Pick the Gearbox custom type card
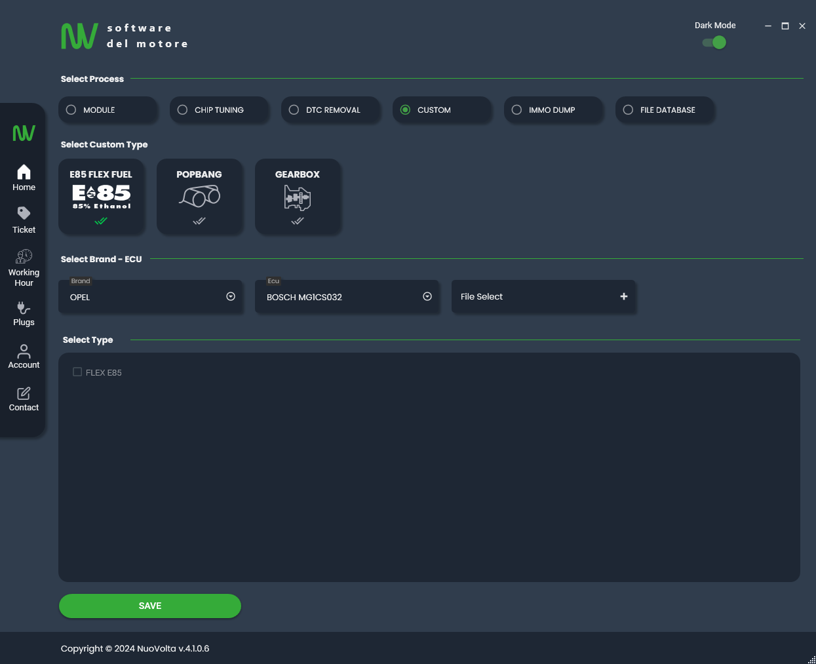The height and width of the screenshot is (664, 816). click(x=298, y=196)
